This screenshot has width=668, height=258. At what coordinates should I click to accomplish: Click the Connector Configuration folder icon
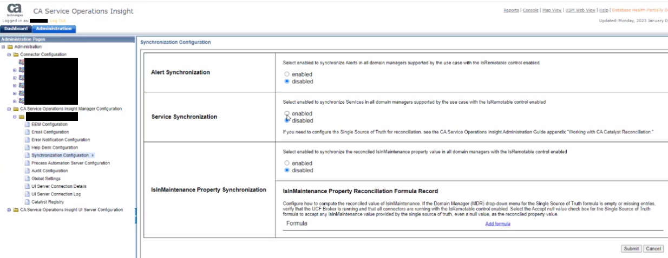pos(16,55)
